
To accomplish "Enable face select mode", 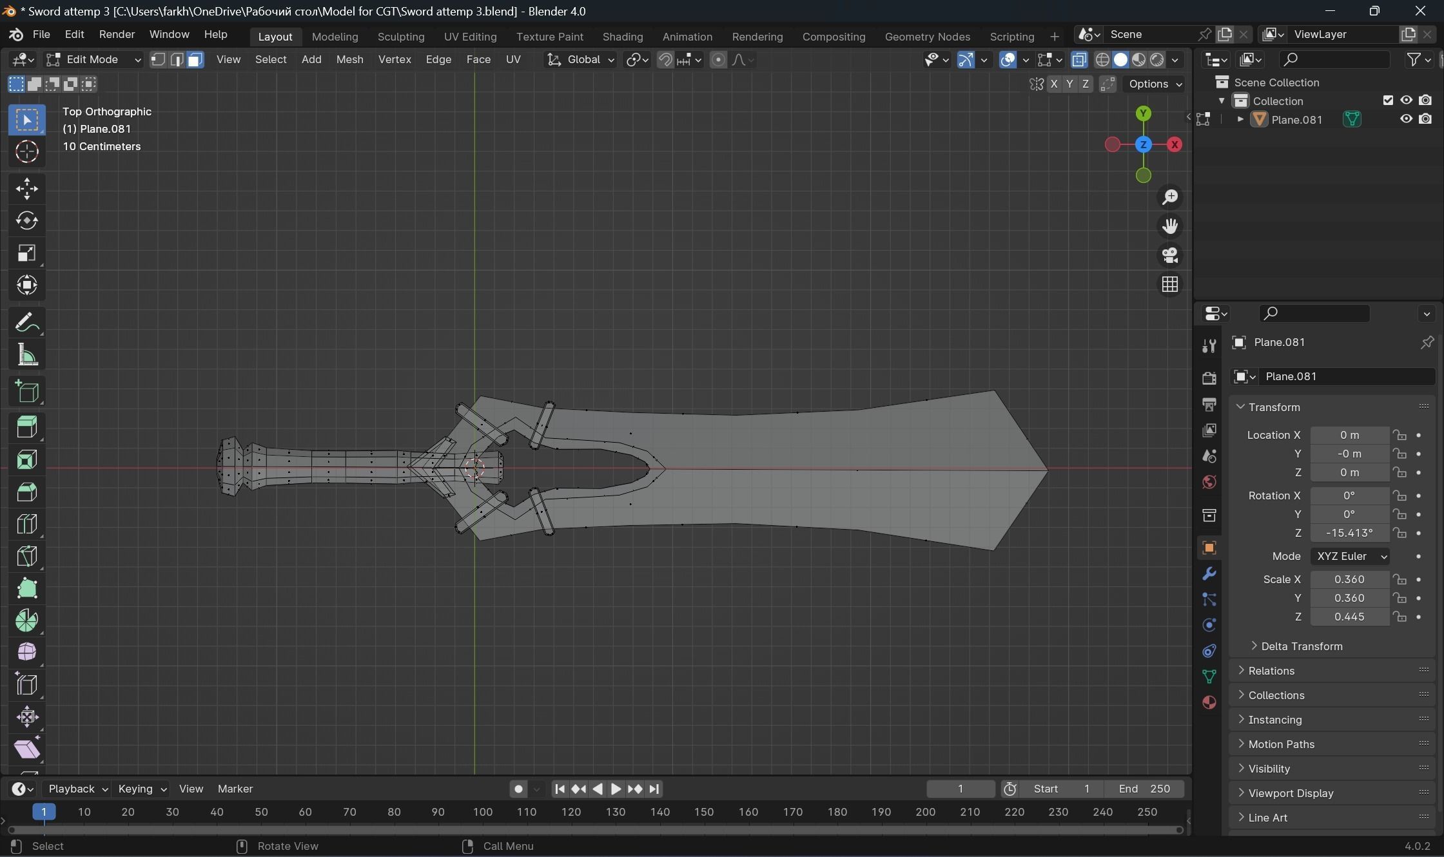I will click(x=195, y=60).
